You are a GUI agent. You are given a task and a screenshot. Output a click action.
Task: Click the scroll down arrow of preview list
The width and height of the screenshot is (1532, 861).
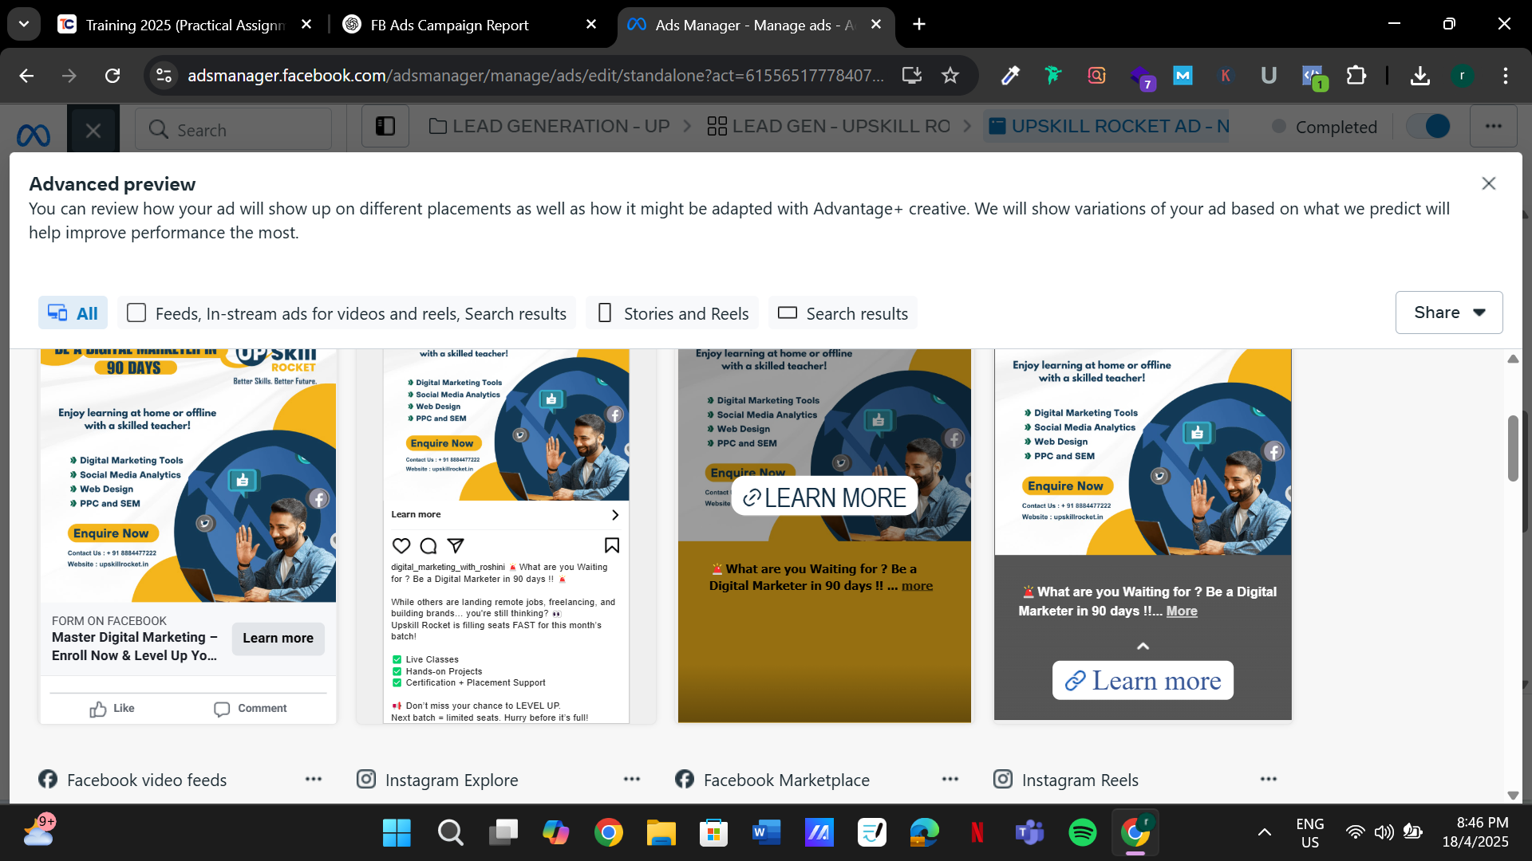pyautogui.click(x=1513, y=795)
